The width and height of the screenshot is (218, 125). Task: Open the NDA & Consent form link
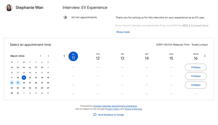pos(195,26)
